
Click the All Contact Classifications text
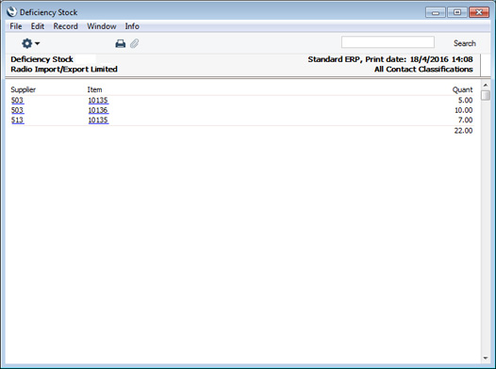[423, 69]
